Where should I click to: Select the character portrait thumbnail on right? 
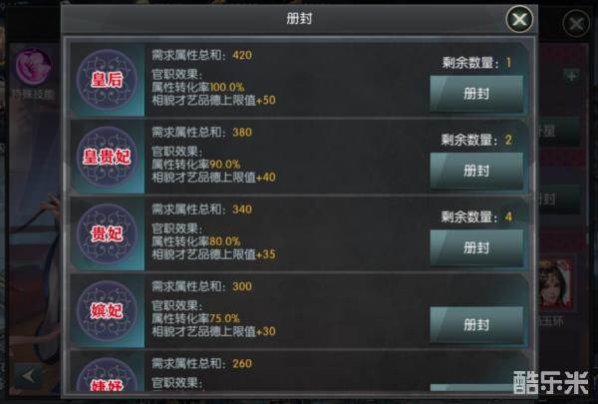coord(555,283)
